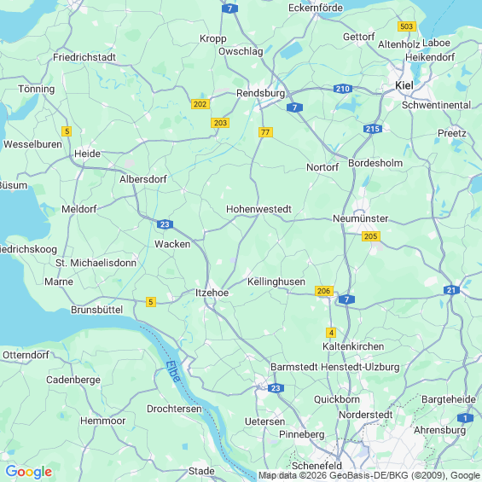Click the yellow 202 road shield
Image resolution: width=482 pixels, height=482 pixels.
point(200,104)
